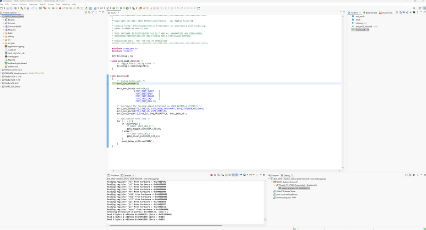Expand the Includes node
426x230 pixels.
pyautogui.click(x=3, y=23)
